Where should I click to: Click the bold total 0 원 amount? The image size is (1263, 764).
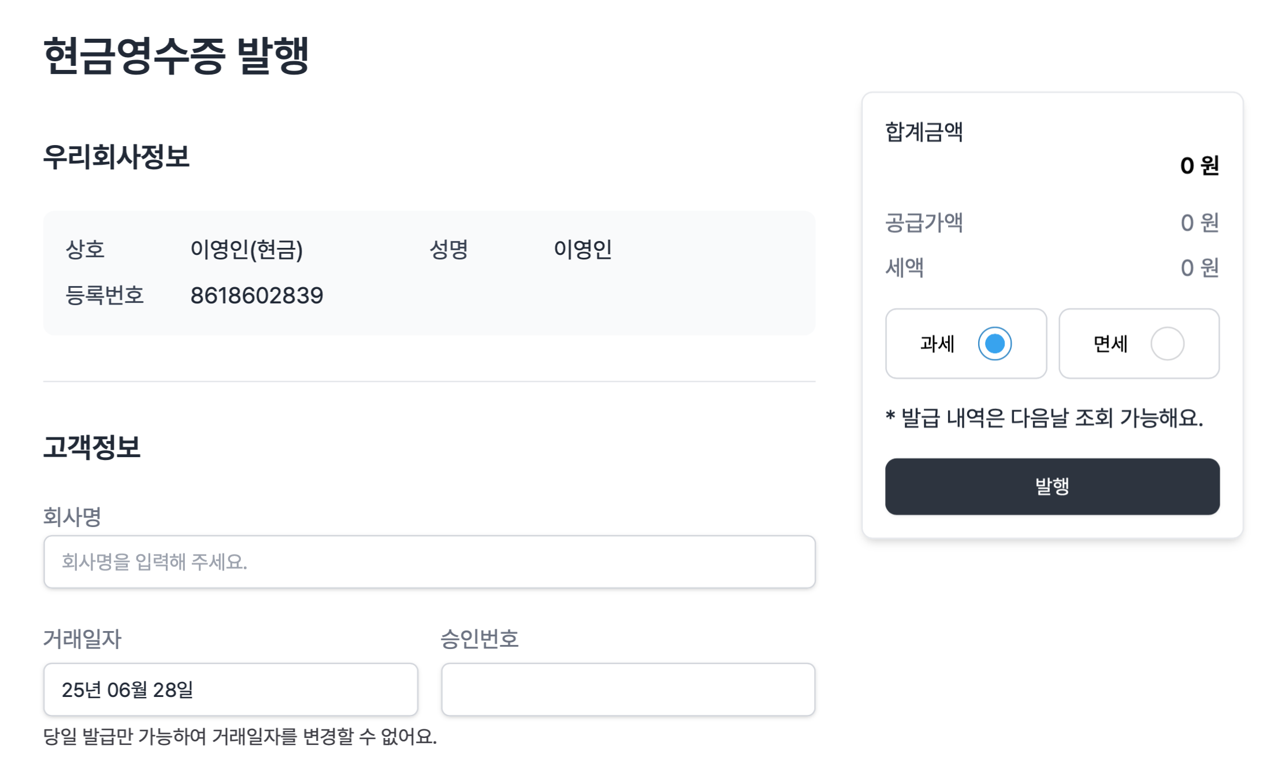coord(1199,166)
